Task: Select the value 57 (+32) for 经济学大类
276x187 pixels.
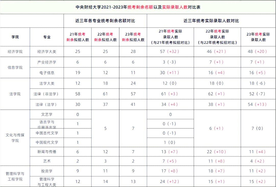Action: click(169, 52)
